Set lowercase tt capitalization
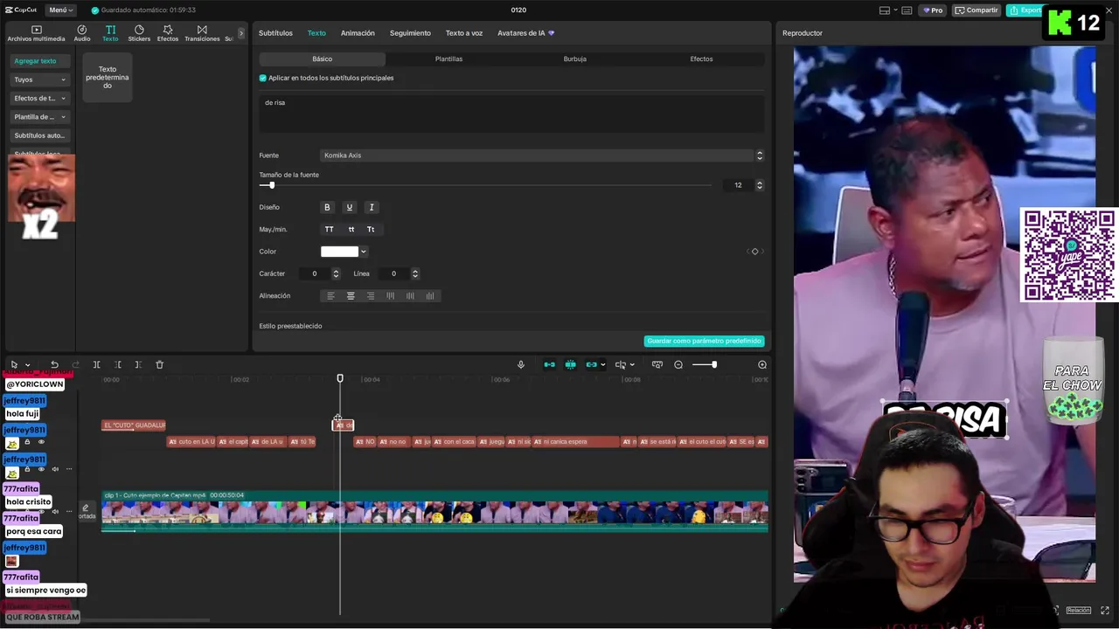Viewport: 1119px width, 629px height. click(351, 229)
